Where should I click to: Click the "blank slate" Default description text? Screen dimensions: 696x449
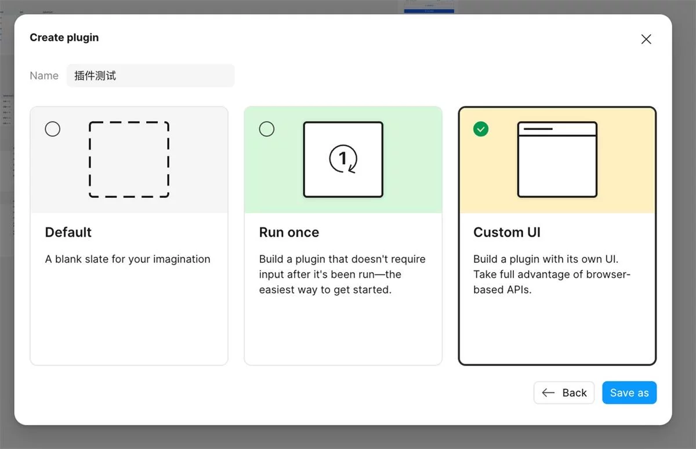(128, 259)
